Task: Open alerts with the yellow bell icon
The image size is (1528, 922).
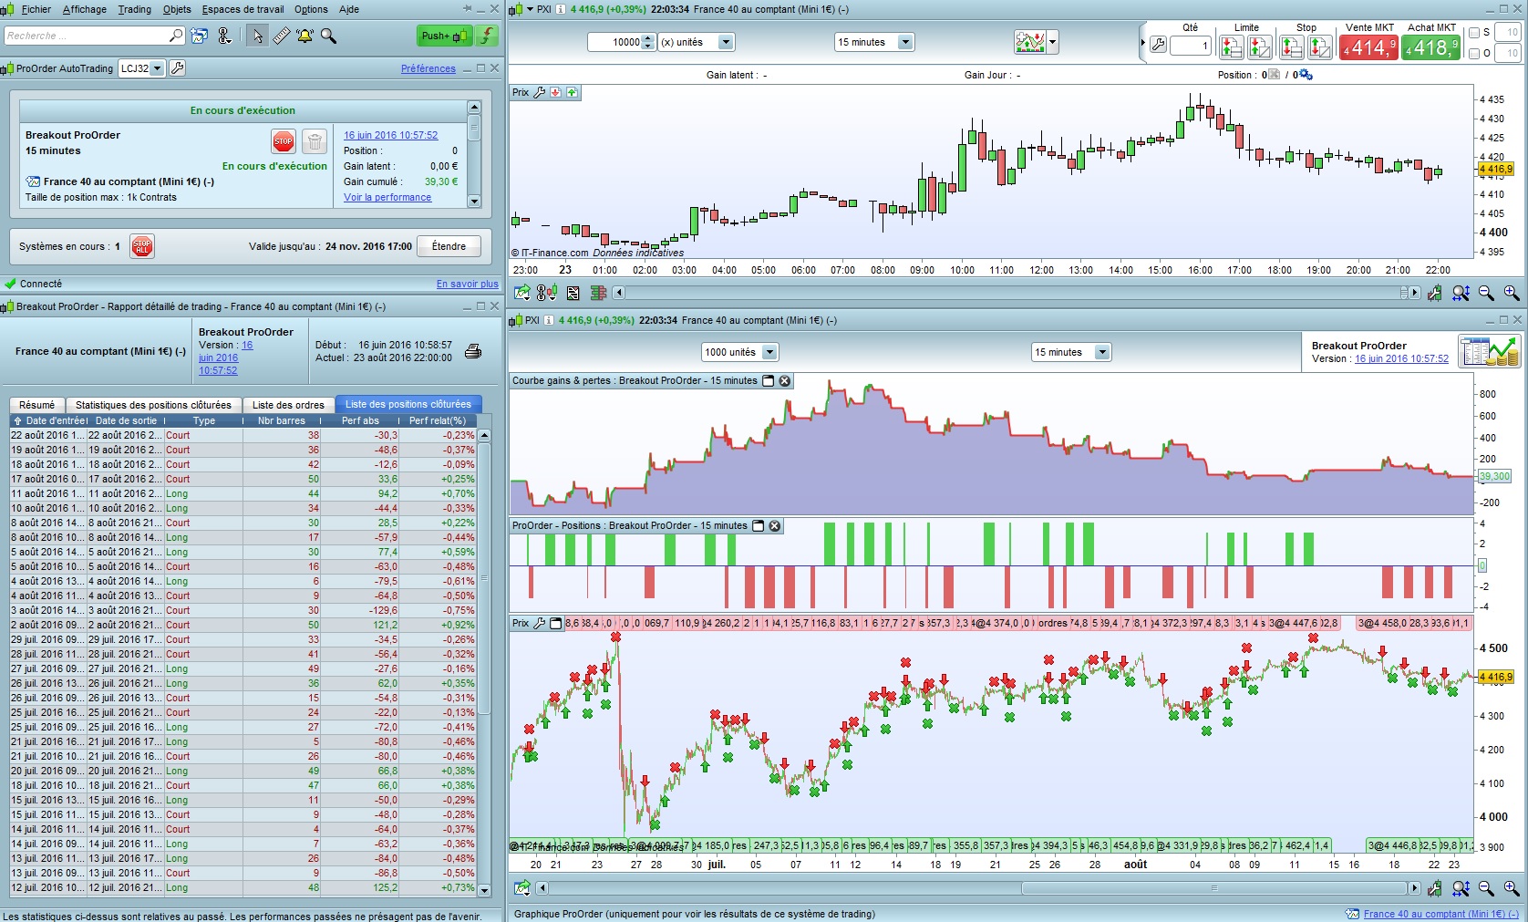Action: [x=305, y=36]
